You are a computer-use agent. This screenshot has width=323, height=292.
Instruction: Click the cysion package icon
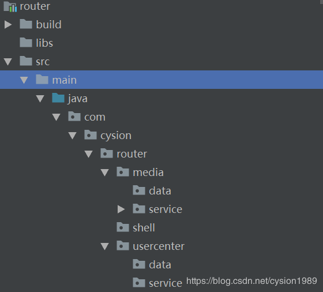click(x=91, y=134)
